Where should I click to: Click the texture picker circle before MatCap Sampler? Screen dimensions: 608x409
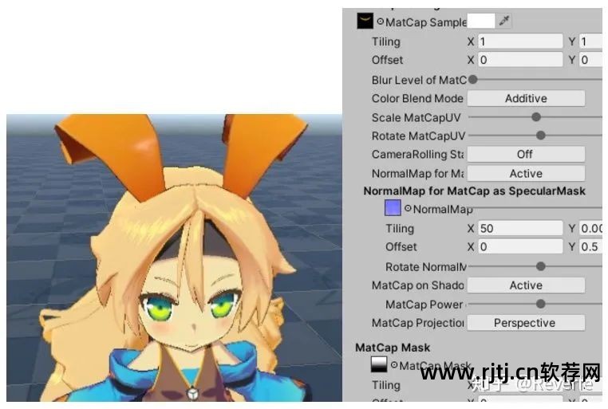[x=381, y=22]
